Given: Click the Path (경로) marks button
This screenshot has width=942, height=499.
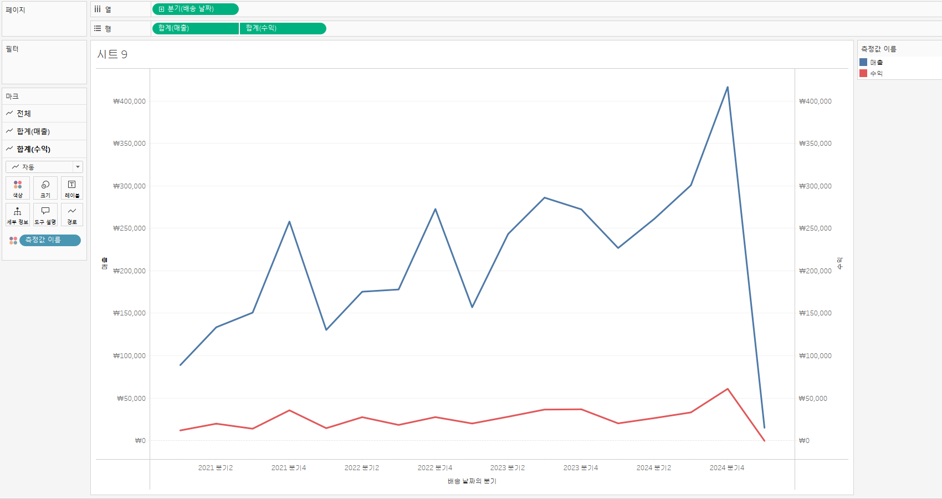Looking at the screenshot, I should pyautogui.click(x=72, y=215).
